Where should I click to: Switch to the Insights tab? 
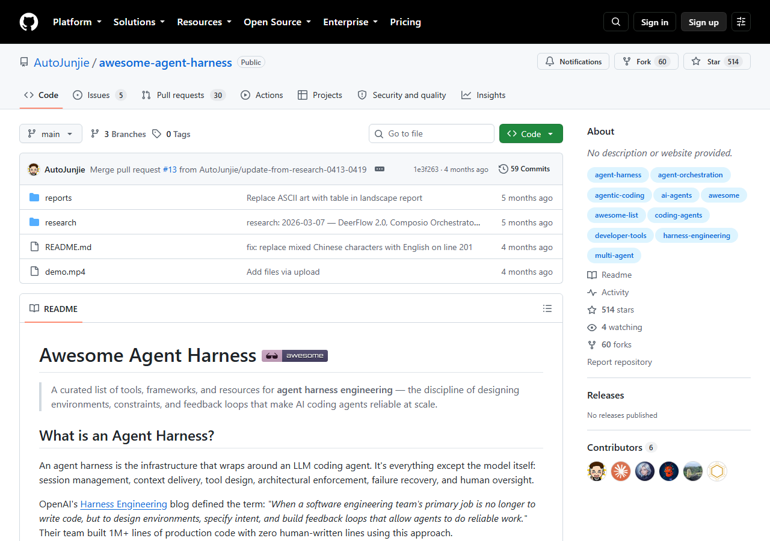[484, 95]
